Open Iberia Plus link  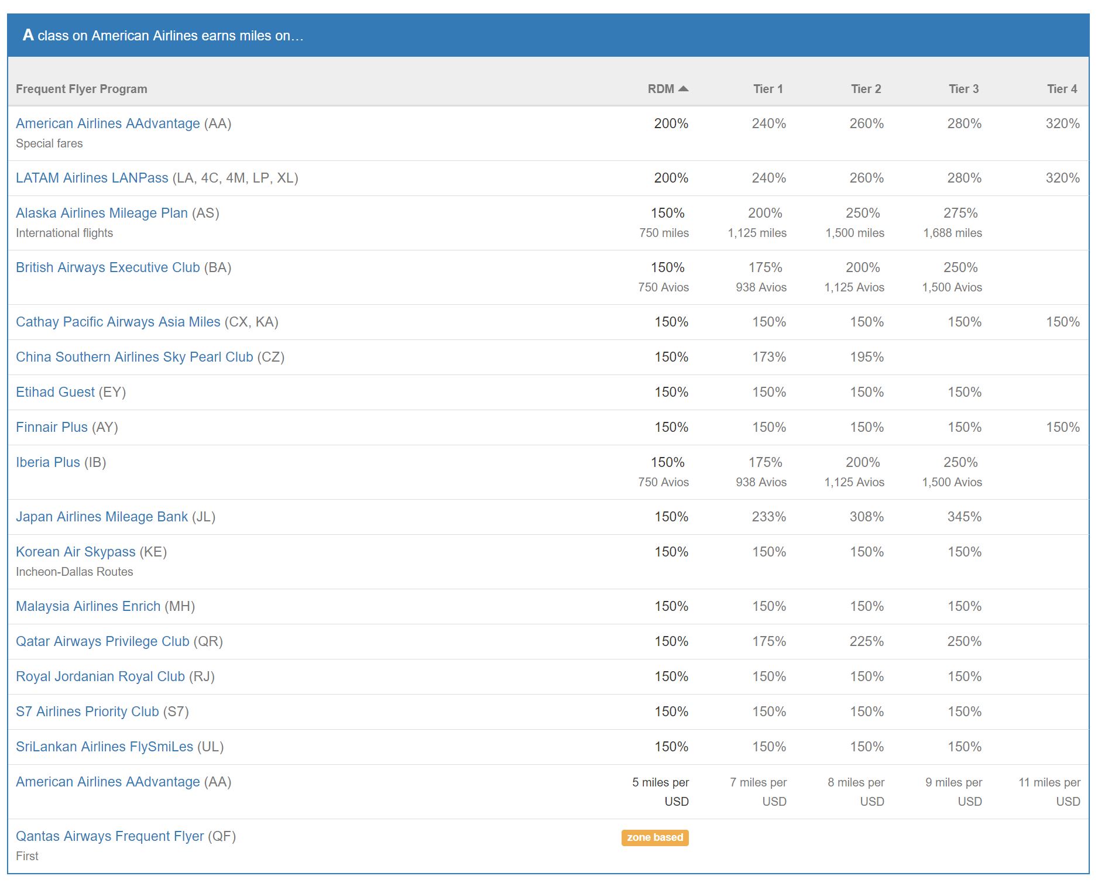(48, 462)
